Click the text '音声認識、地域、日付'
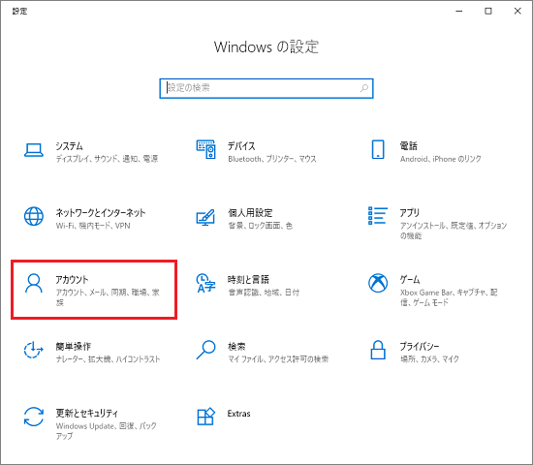This screenshot has height=465, width=533. coord(264,293)
